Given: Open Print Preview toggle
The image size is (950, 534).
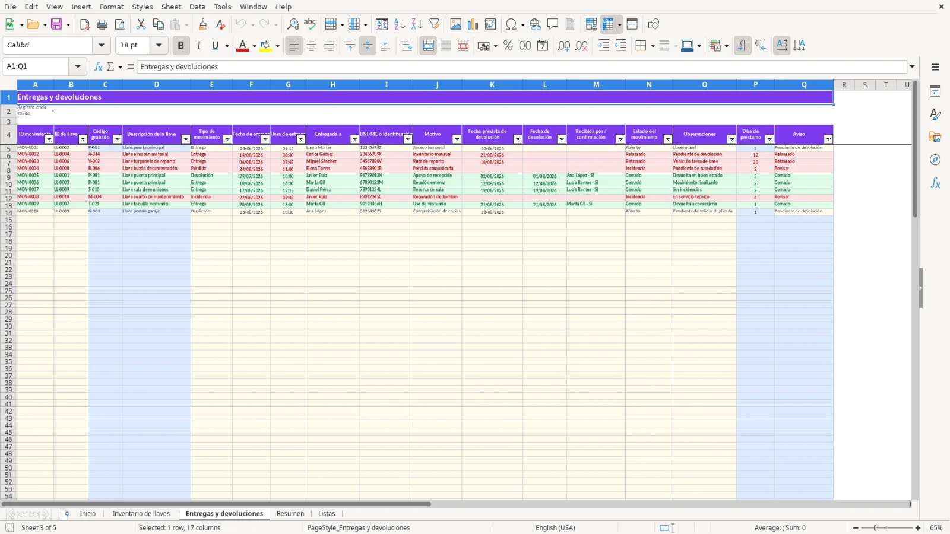Looking at the screenshot, I should point(120,24).
